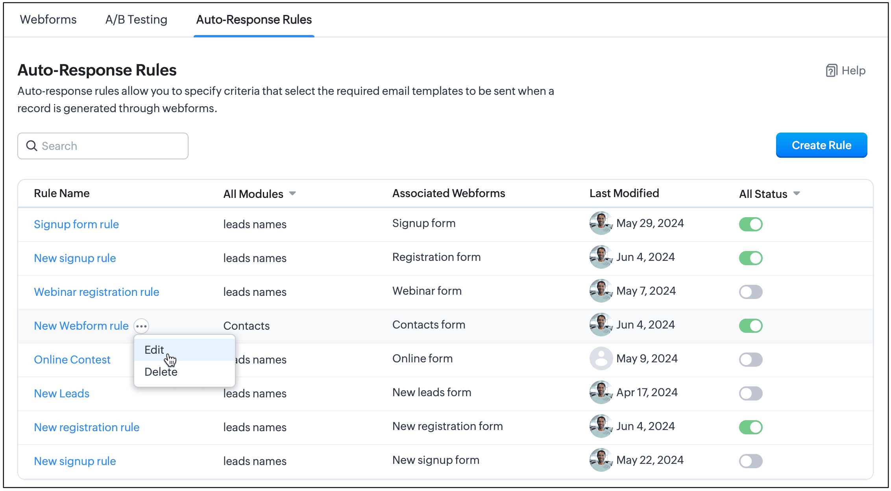
Task: Switch off the New registration rule toggle
Action: pos(751,427)
